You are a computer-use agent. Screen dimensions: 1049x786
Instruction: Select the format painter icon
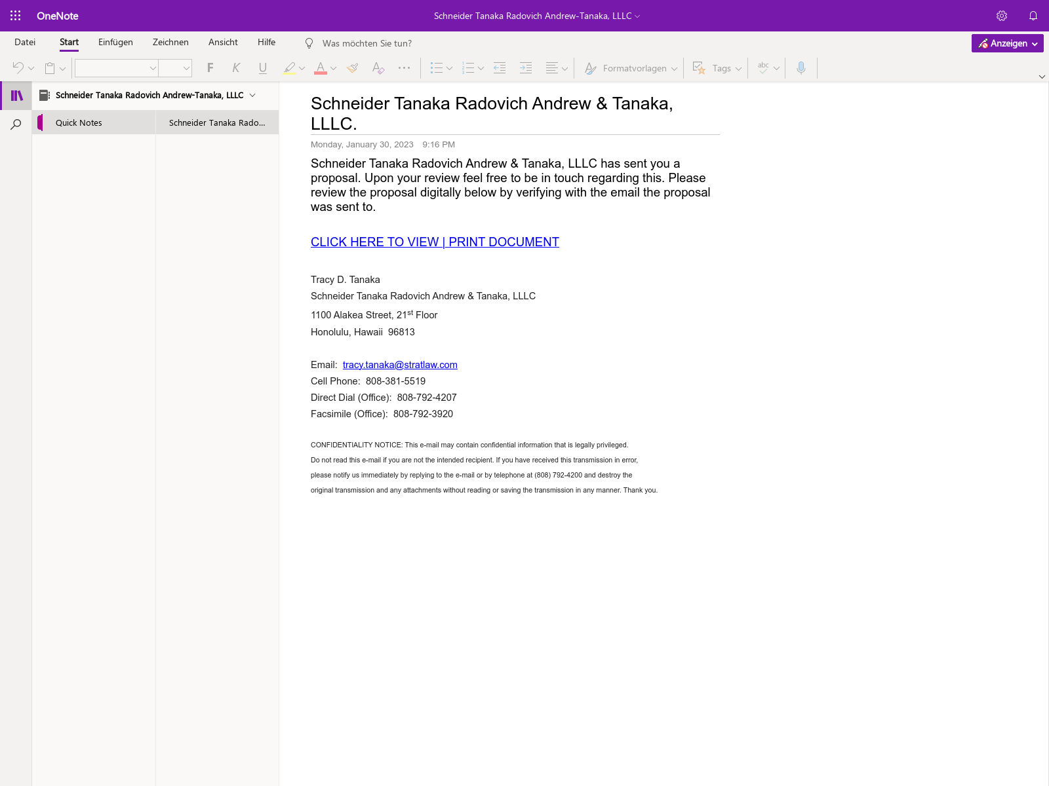click(x=353, y=67)
